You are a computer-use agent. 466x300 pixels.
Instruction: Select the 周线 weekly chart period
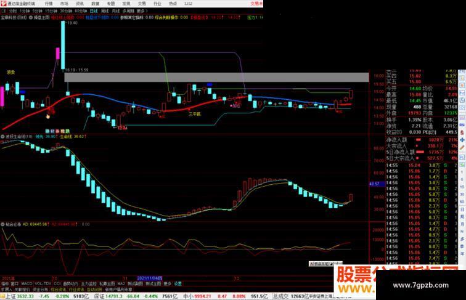[105, 11]
